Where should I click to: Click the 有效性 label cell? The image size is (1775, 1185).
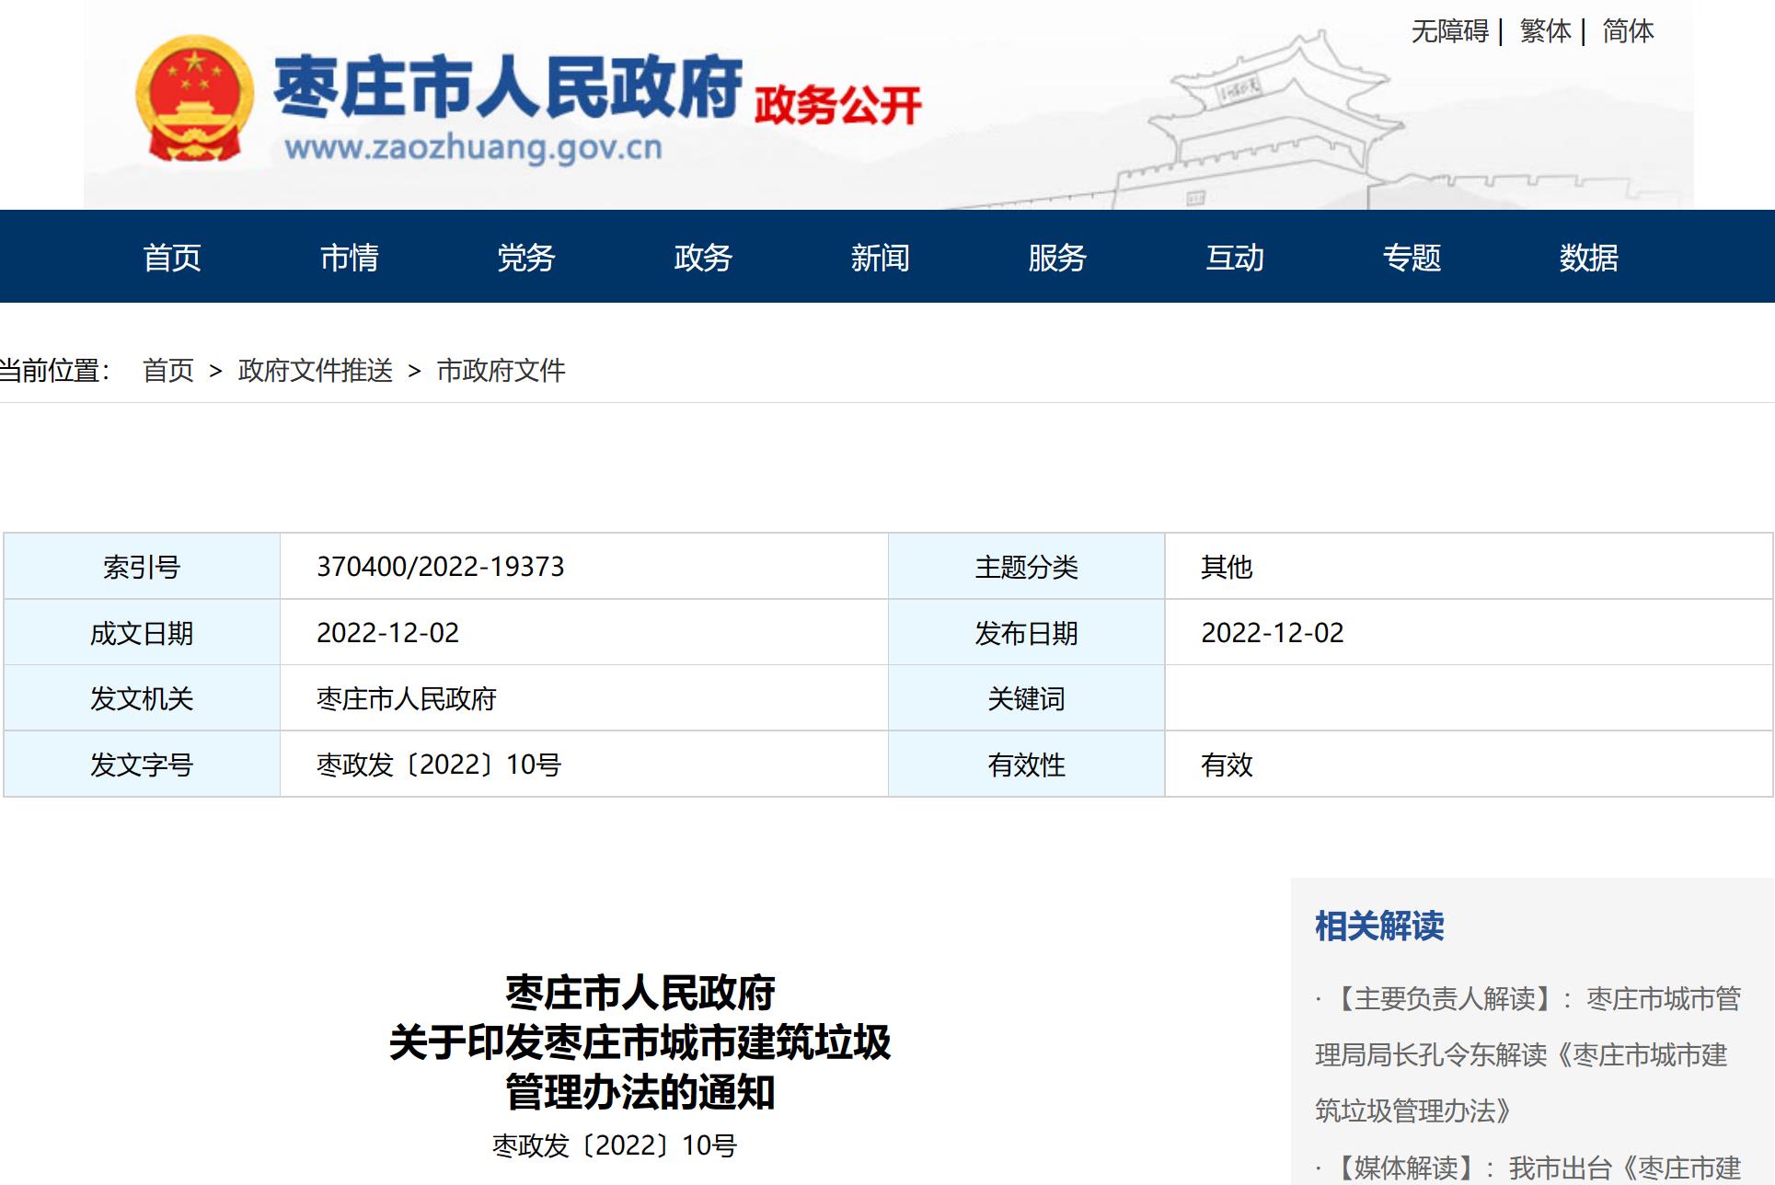click(1027, 765)
